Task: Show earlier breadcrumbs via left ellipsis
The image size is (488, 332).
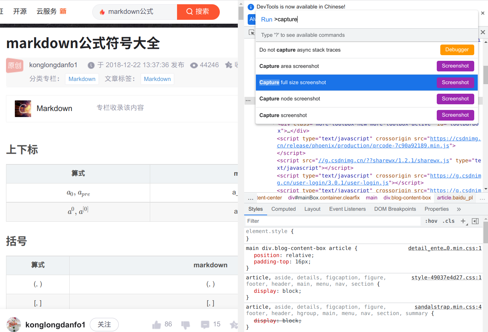Action: point(251,198)
